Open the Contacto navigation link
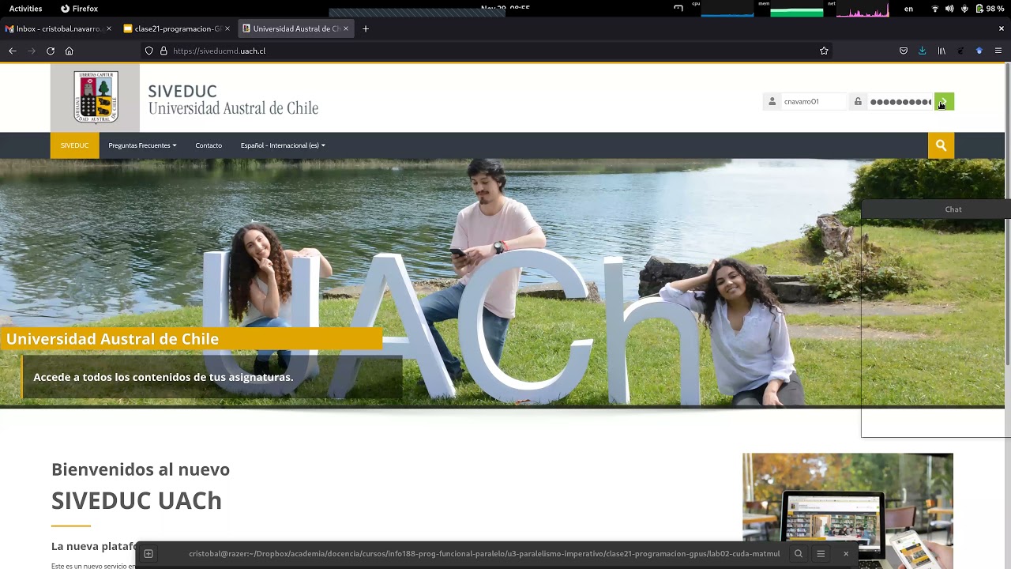Screen dimensions: 1011x569 pos(209,145)
